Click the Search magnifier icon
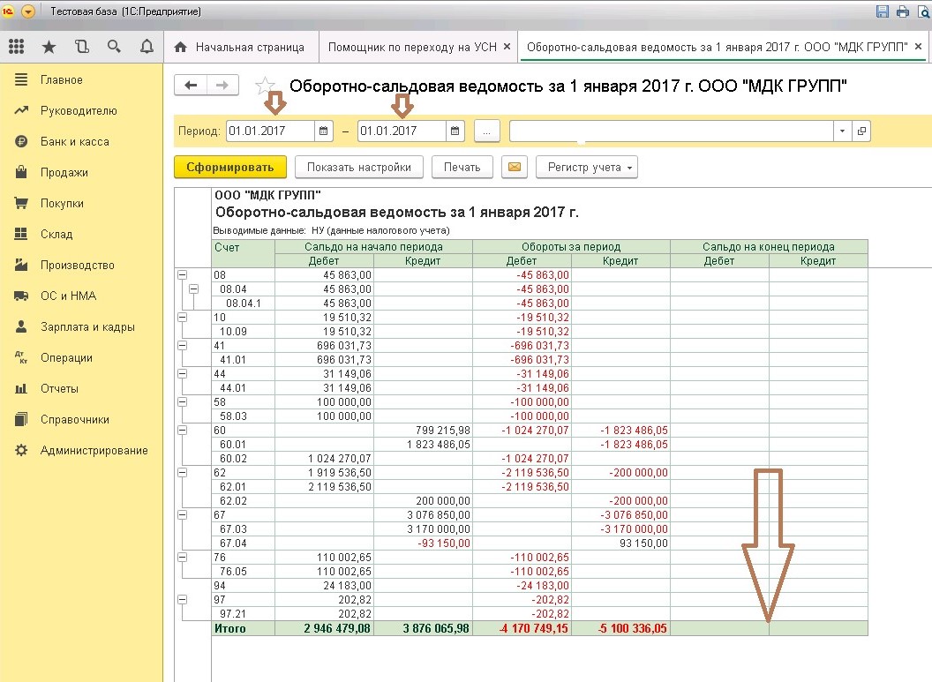Viewport: 932px width, 682px height. coord(114,47)
